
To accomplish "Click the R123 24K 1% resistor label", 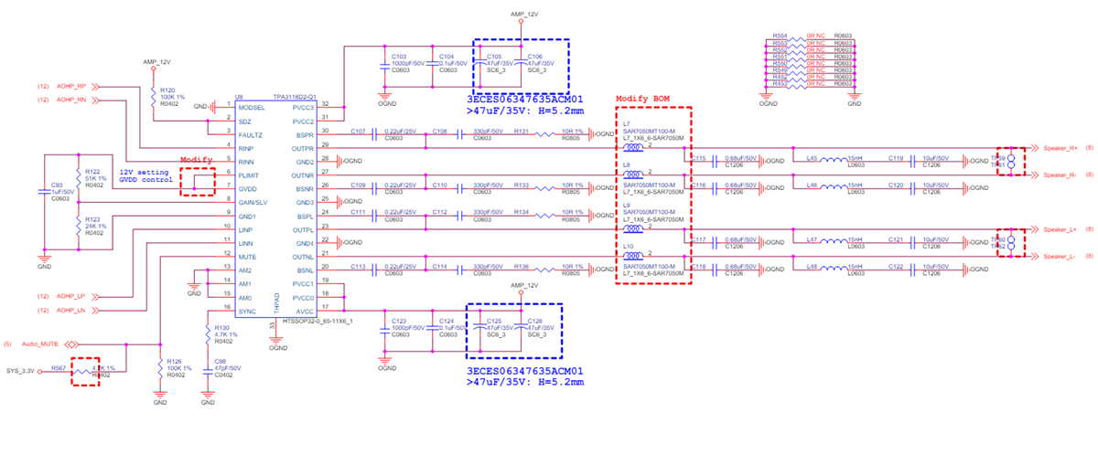I will (95, 225).
